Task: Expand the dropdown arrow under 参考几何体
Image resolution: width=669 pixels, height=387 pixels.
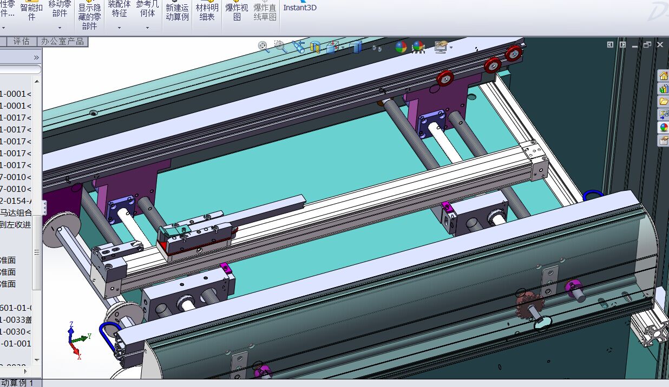Action: pyautogui.click(x=147, y=28)
